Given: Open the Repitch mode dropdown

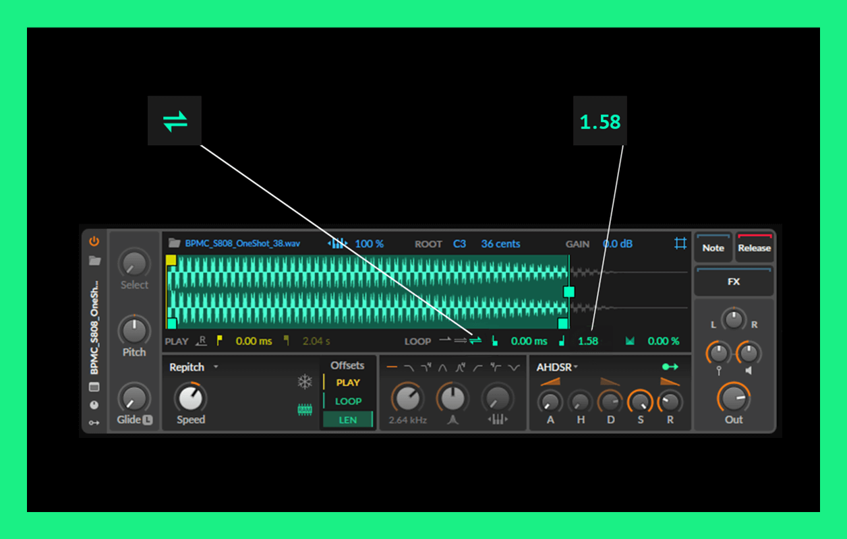Looking at the screenshot, I should point(216,367).
